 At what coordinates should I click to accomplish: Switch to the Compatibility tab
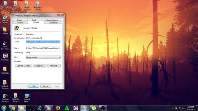[x=53, y=23]
